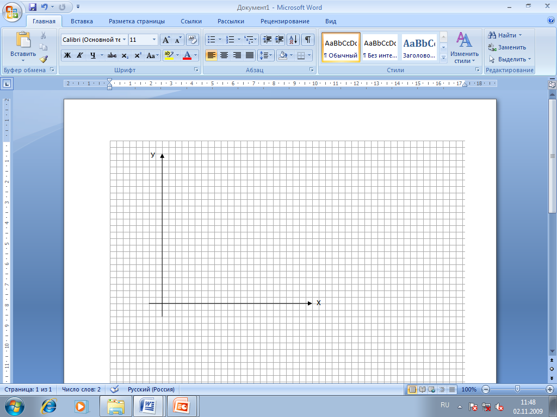Screen dimensions: 557x417
Task: Open spelling check icon in status bar
Action: pos(114,389)
